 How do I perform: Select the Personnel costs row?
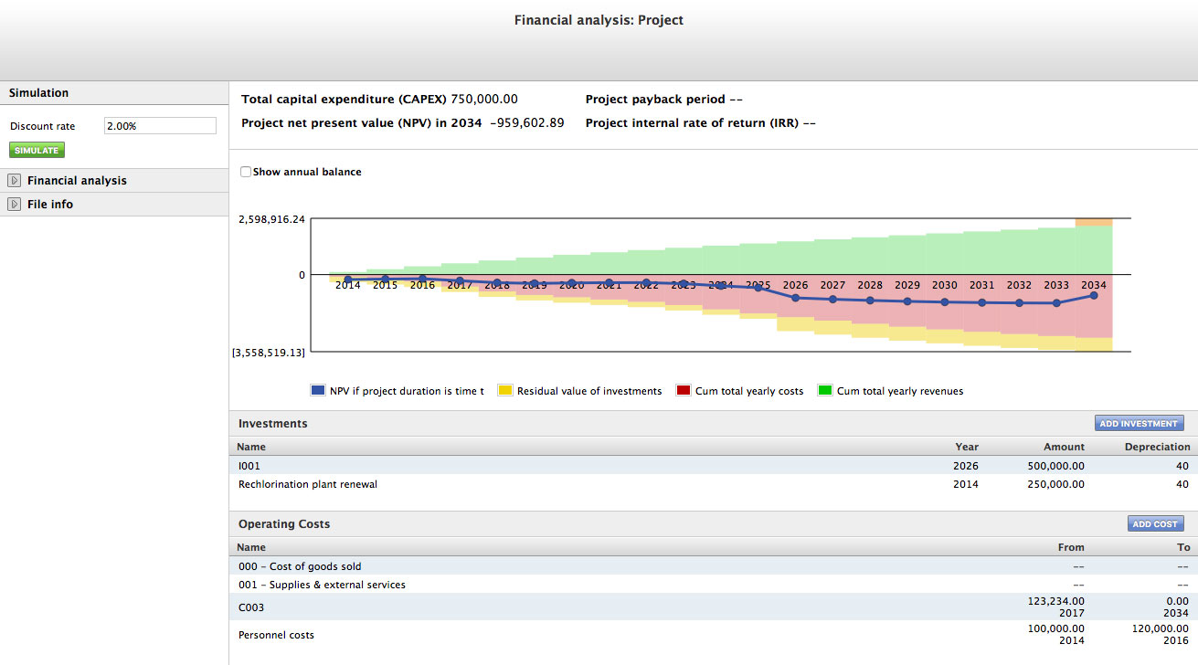[714, 635]
